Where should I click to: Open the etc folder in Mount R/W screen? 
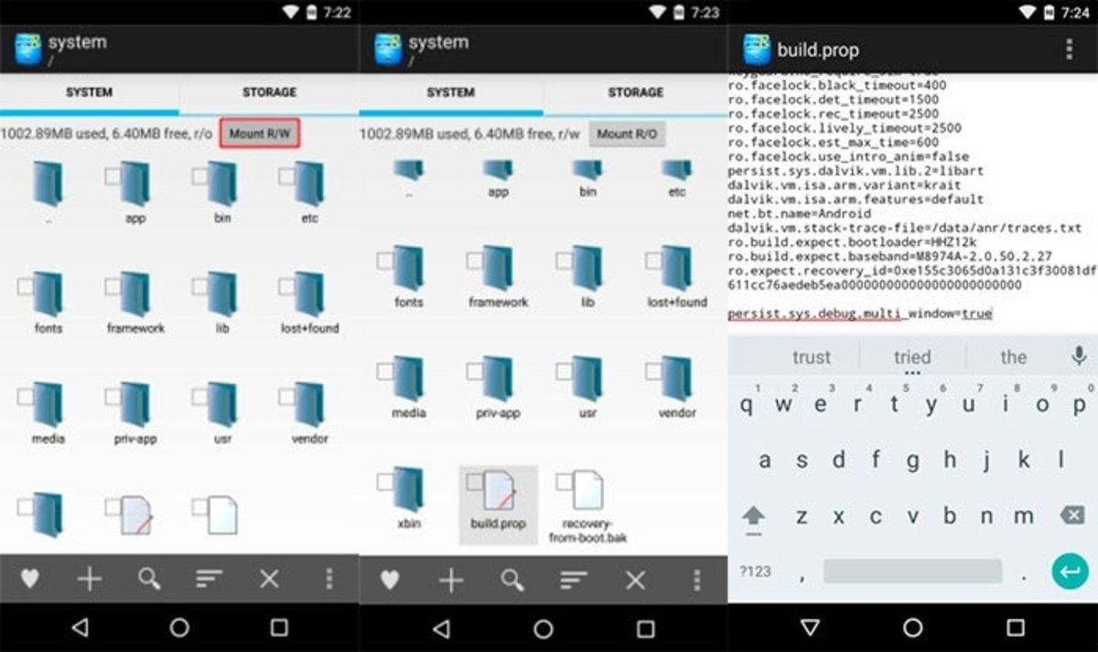(309, 192)
